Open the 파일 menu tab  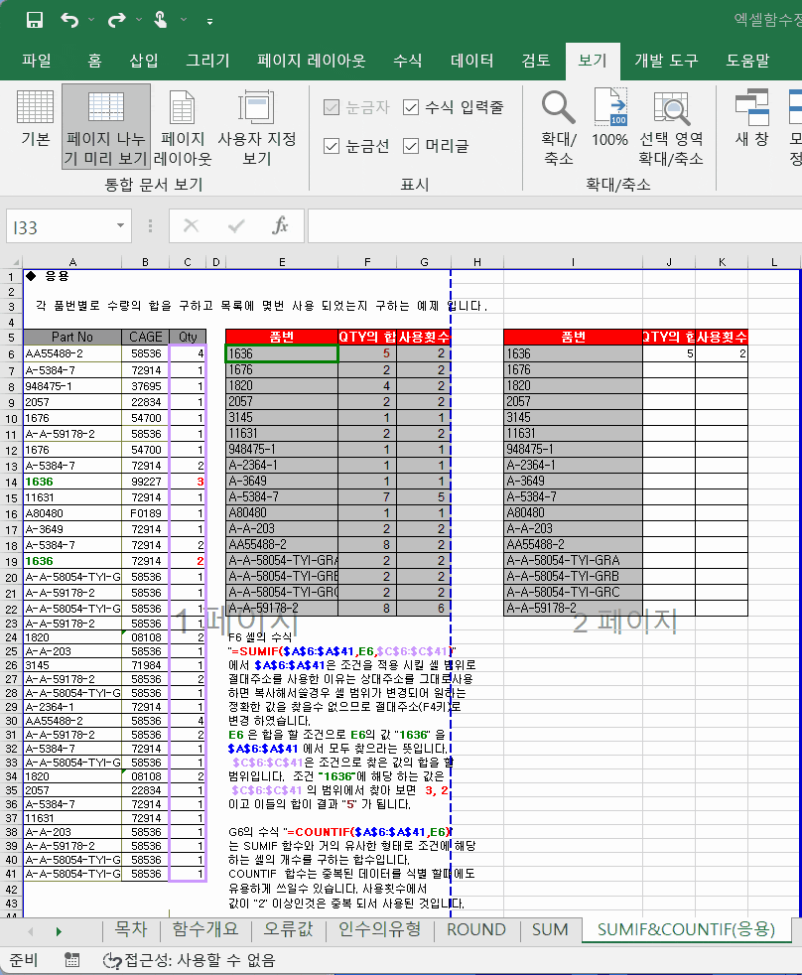(x=37, y=61)
